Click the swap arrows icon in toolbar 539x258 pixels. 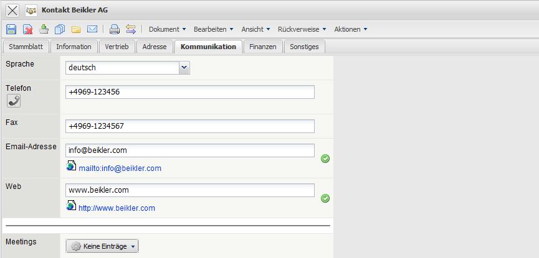(x=131, y=29)
